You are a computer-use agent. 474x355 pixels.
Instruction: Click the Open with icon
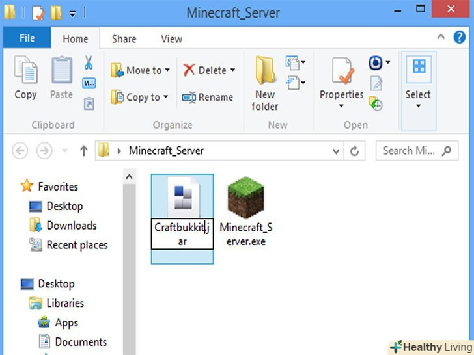click(376, 63)
